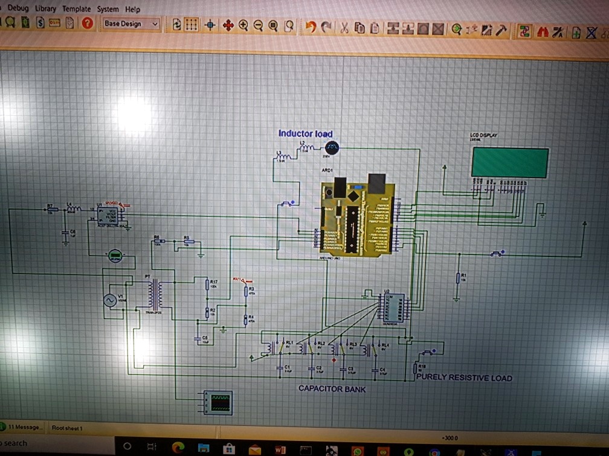
Task: Select the Root sheet 1 label
Action: (67, 428)
